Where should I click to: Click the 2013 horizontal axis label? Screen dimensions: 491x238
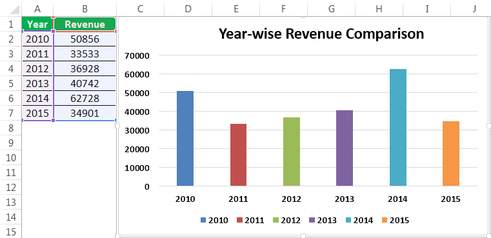click(x=345, y=199)
